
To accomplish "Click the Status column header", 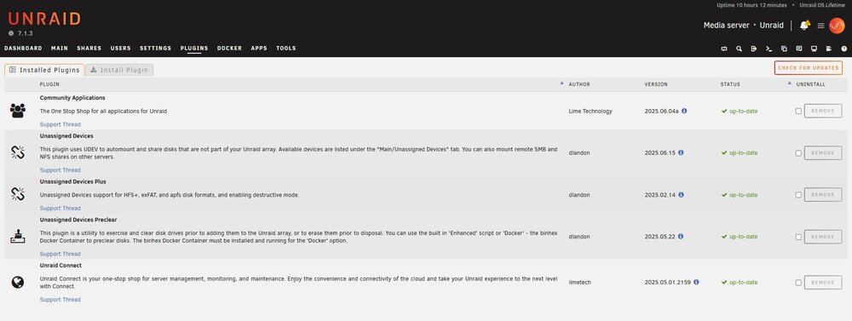I will [730, 84].
